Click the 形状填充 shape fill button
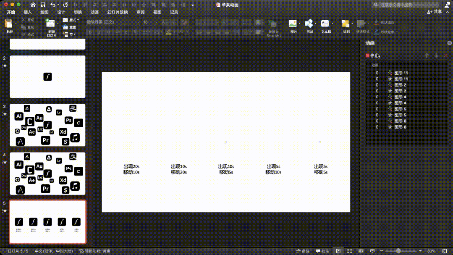Screen dimensions: 453x255 pos(386,22)
